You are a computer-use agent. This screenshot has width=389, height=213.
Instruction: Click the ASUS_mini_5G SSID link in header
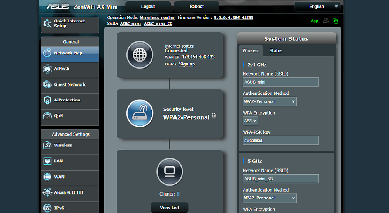click(x=158, y=24)
